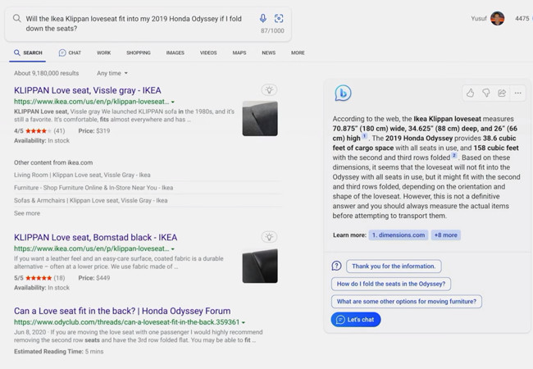Expand arrow next to odyclub.com URL
Image resolution: width=533 pixels, height=369 pixels.
click(244, 322)
